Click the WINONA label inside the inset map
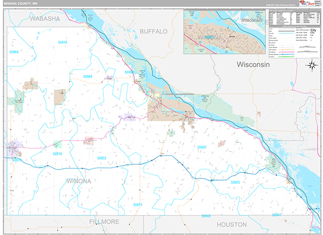 coord(210,37)
